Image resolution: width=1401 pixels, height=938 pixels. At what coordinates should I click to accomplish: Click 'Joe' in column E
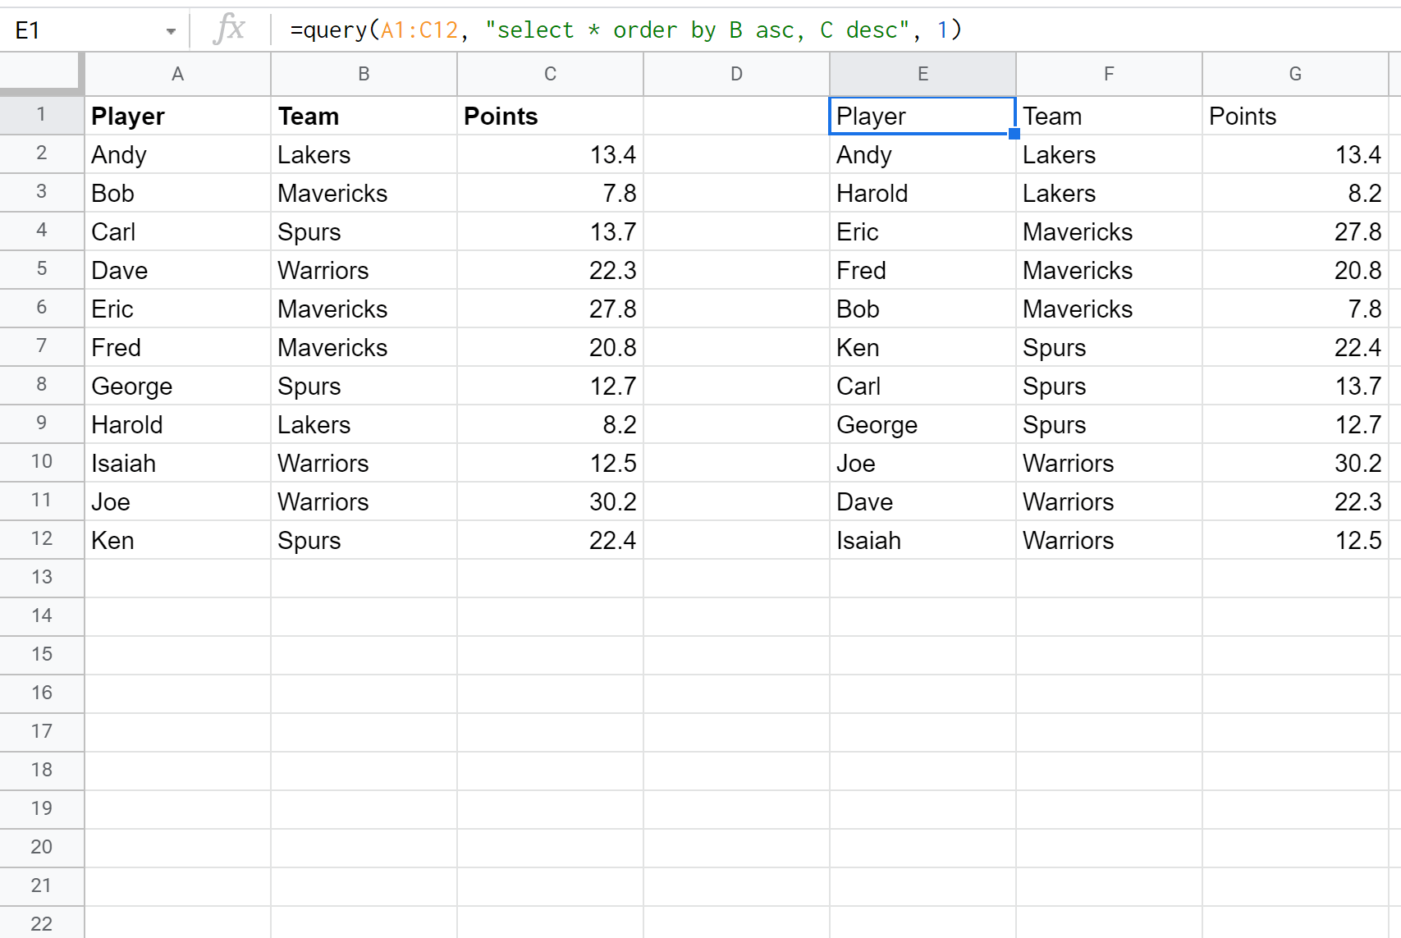click(x=855, y=464)
